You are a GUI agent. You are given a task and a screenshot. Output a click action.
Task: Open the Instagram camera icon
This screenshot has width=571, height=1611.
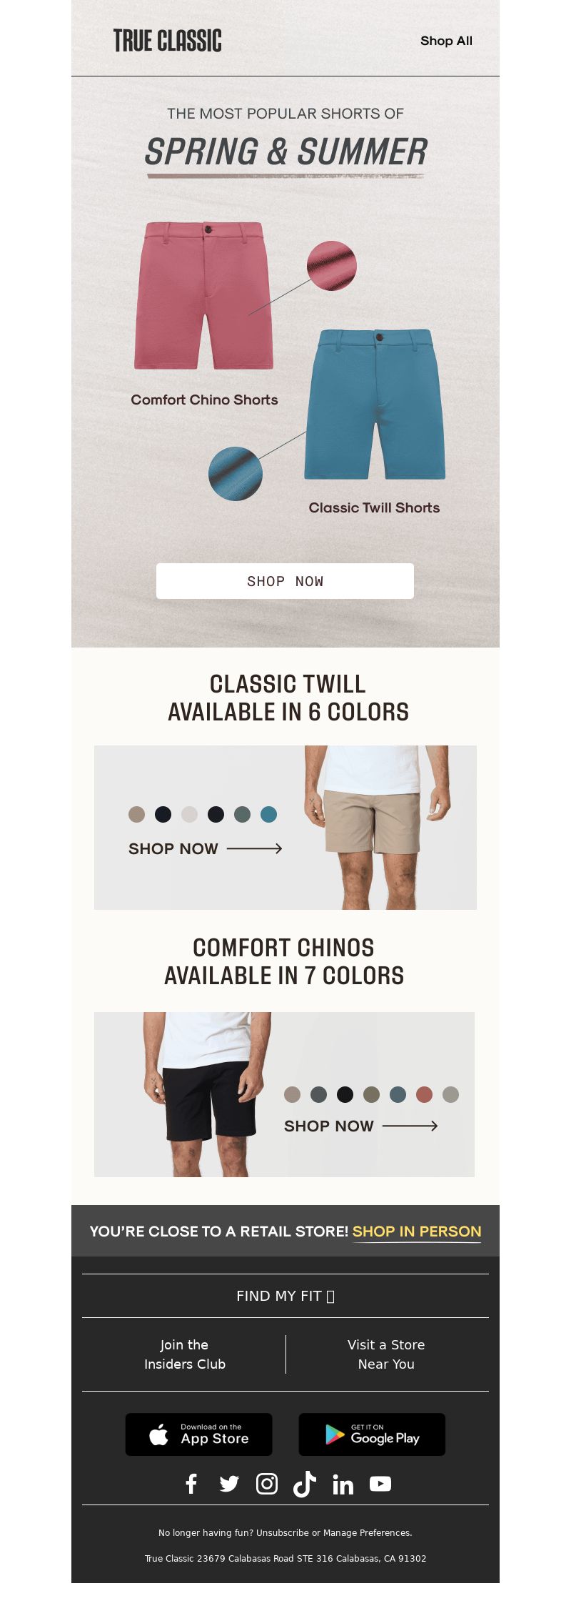[x=267, y=1484]
